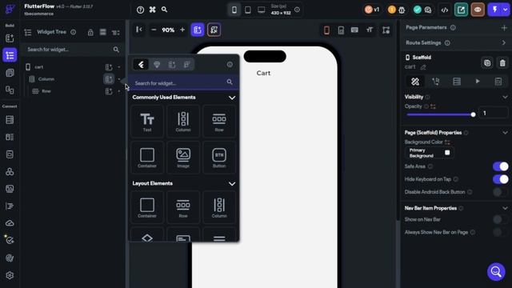Image resolution: width=512 pixels, height=288 pixels.
Task: Collapse Commonly Used Elements section
Action: click(x=232, y=98)
